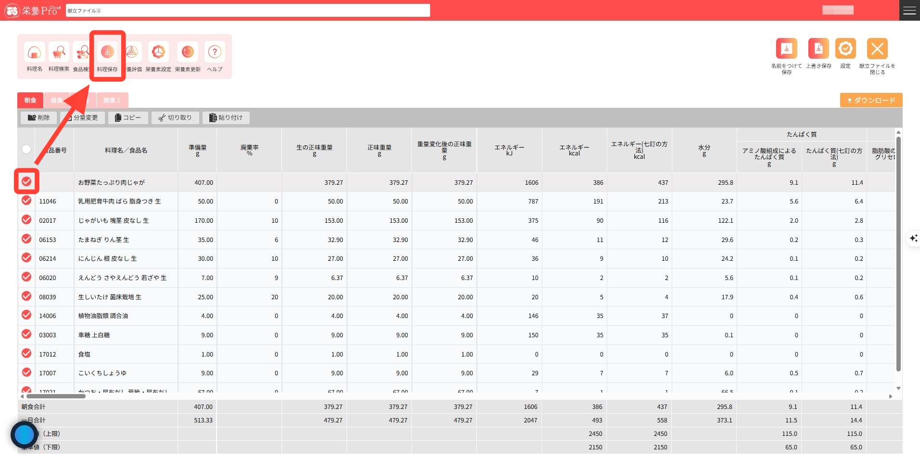The height and width of the screenshot is (459, 920).
Task: Click the 上書き保存 overwrite save icon
Action: (818, 49)
